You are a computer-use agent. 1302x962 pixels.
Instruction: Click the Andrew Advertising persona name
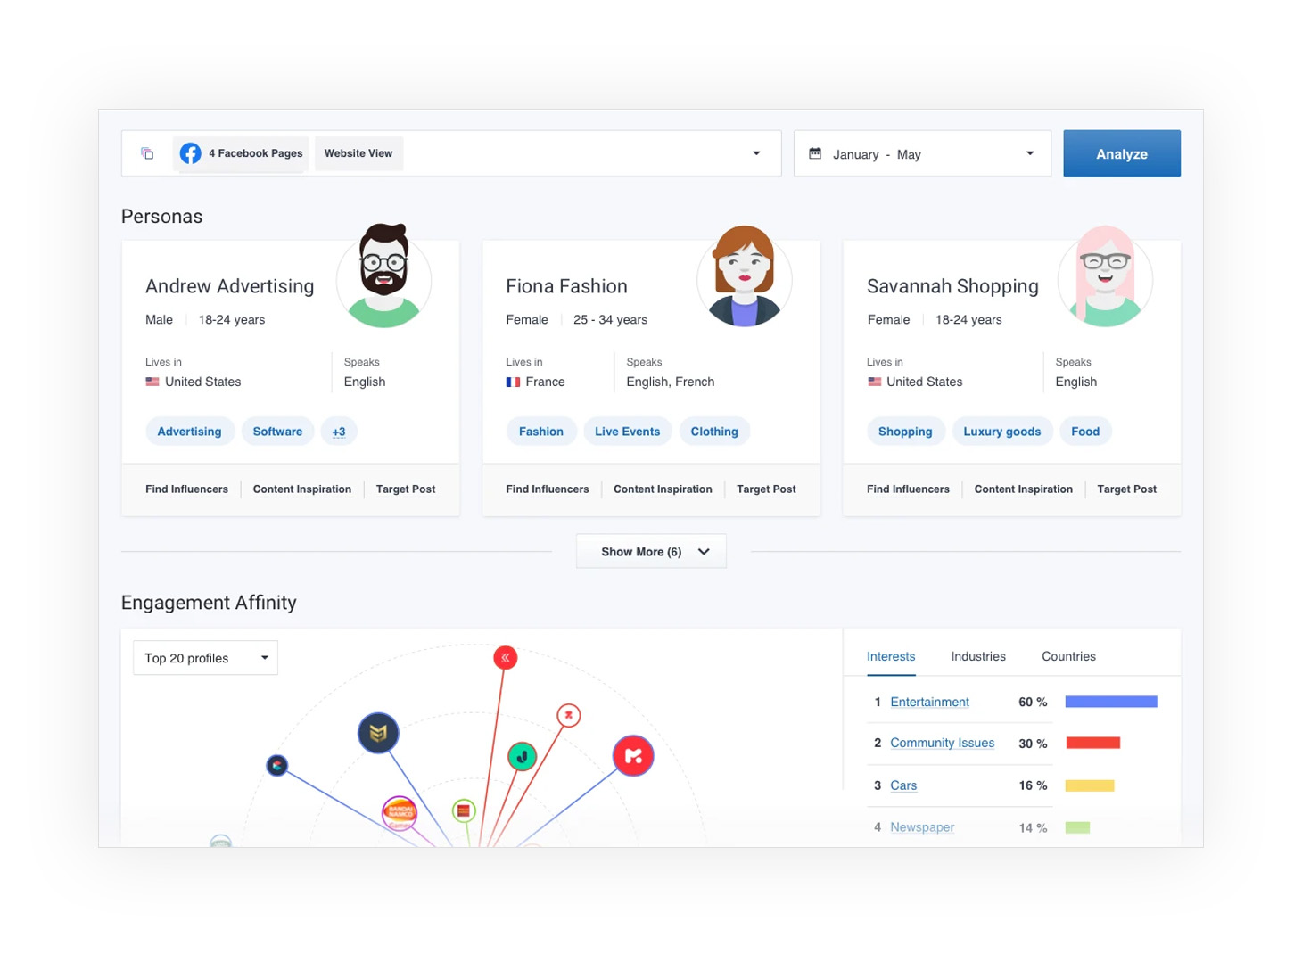pos(230,286)
